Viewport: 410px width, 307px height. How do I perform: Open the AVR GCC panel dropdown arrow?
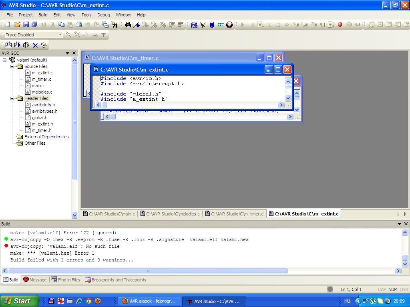point(67,53)
